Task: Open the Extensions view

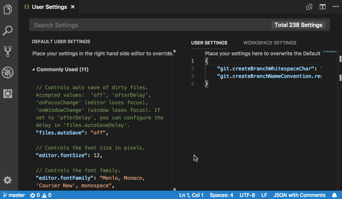Action: click(8, 93)
